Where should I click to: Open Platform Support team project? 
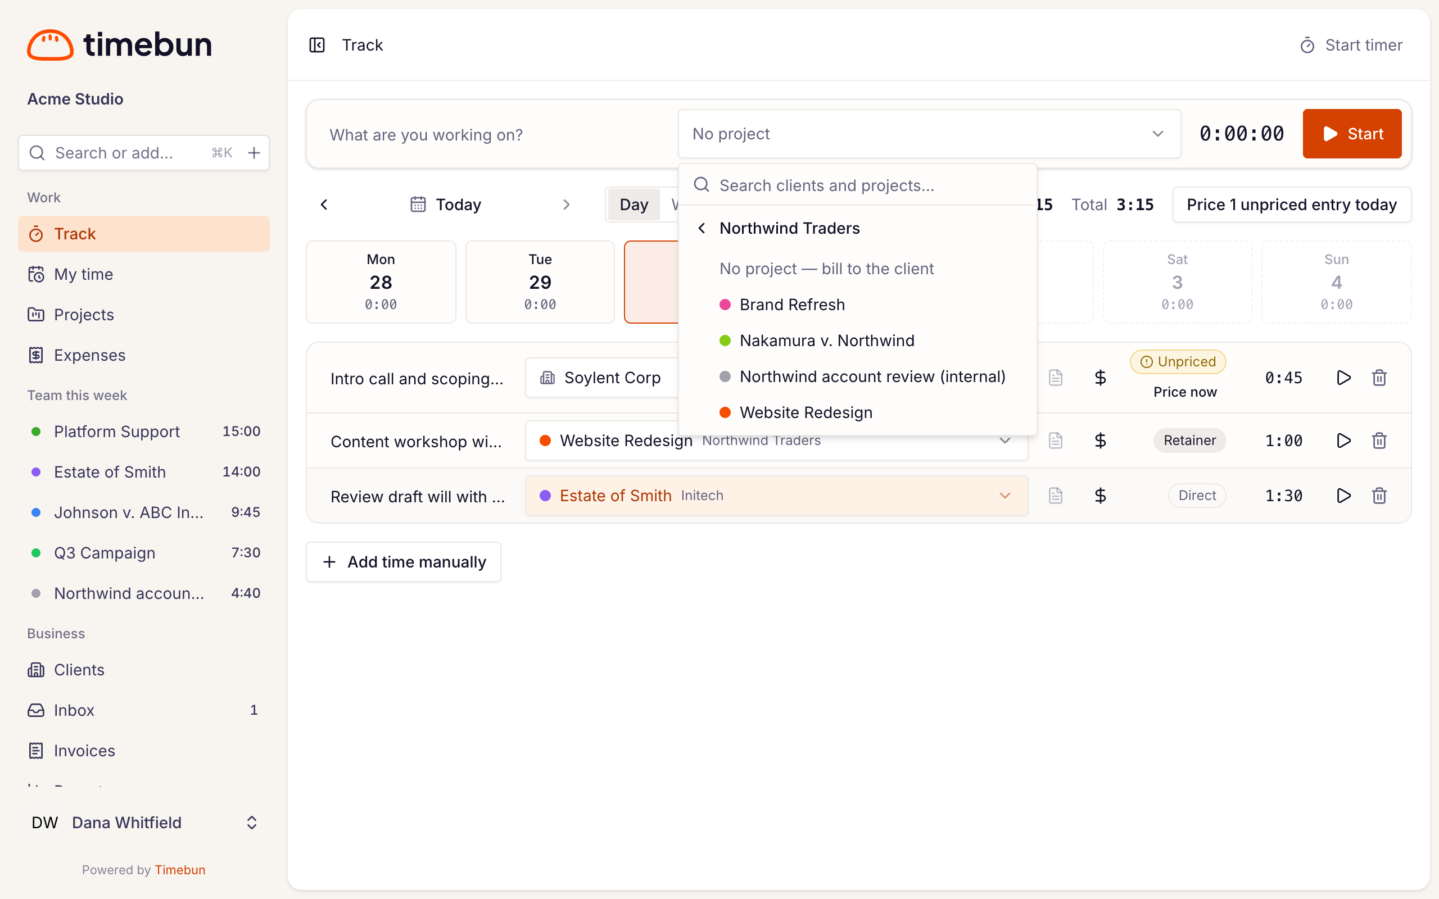tap(143, 432)
